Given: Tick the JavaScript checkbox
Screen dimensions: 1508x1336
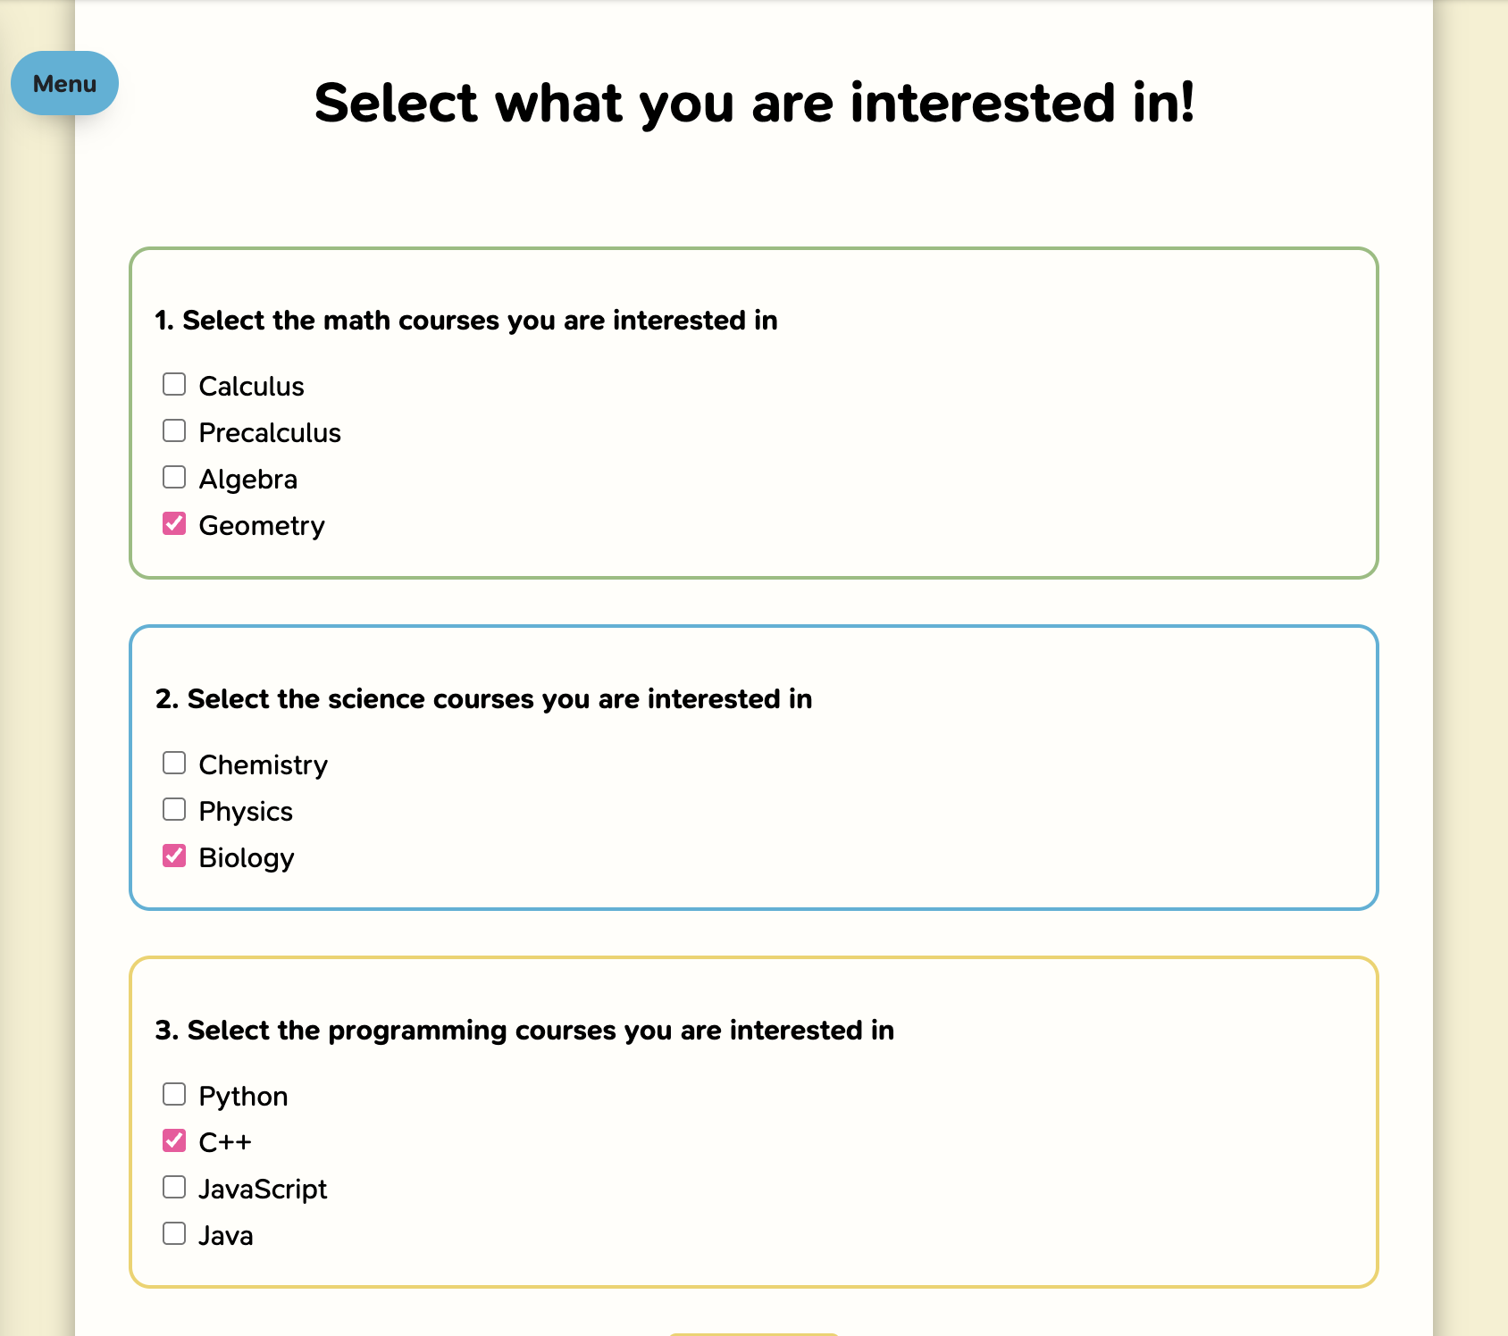Looking at the screenshot, I should point(174,1187).
